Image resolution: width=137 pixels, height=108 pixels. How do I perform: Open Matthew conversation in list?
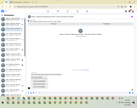pos(12,55)
